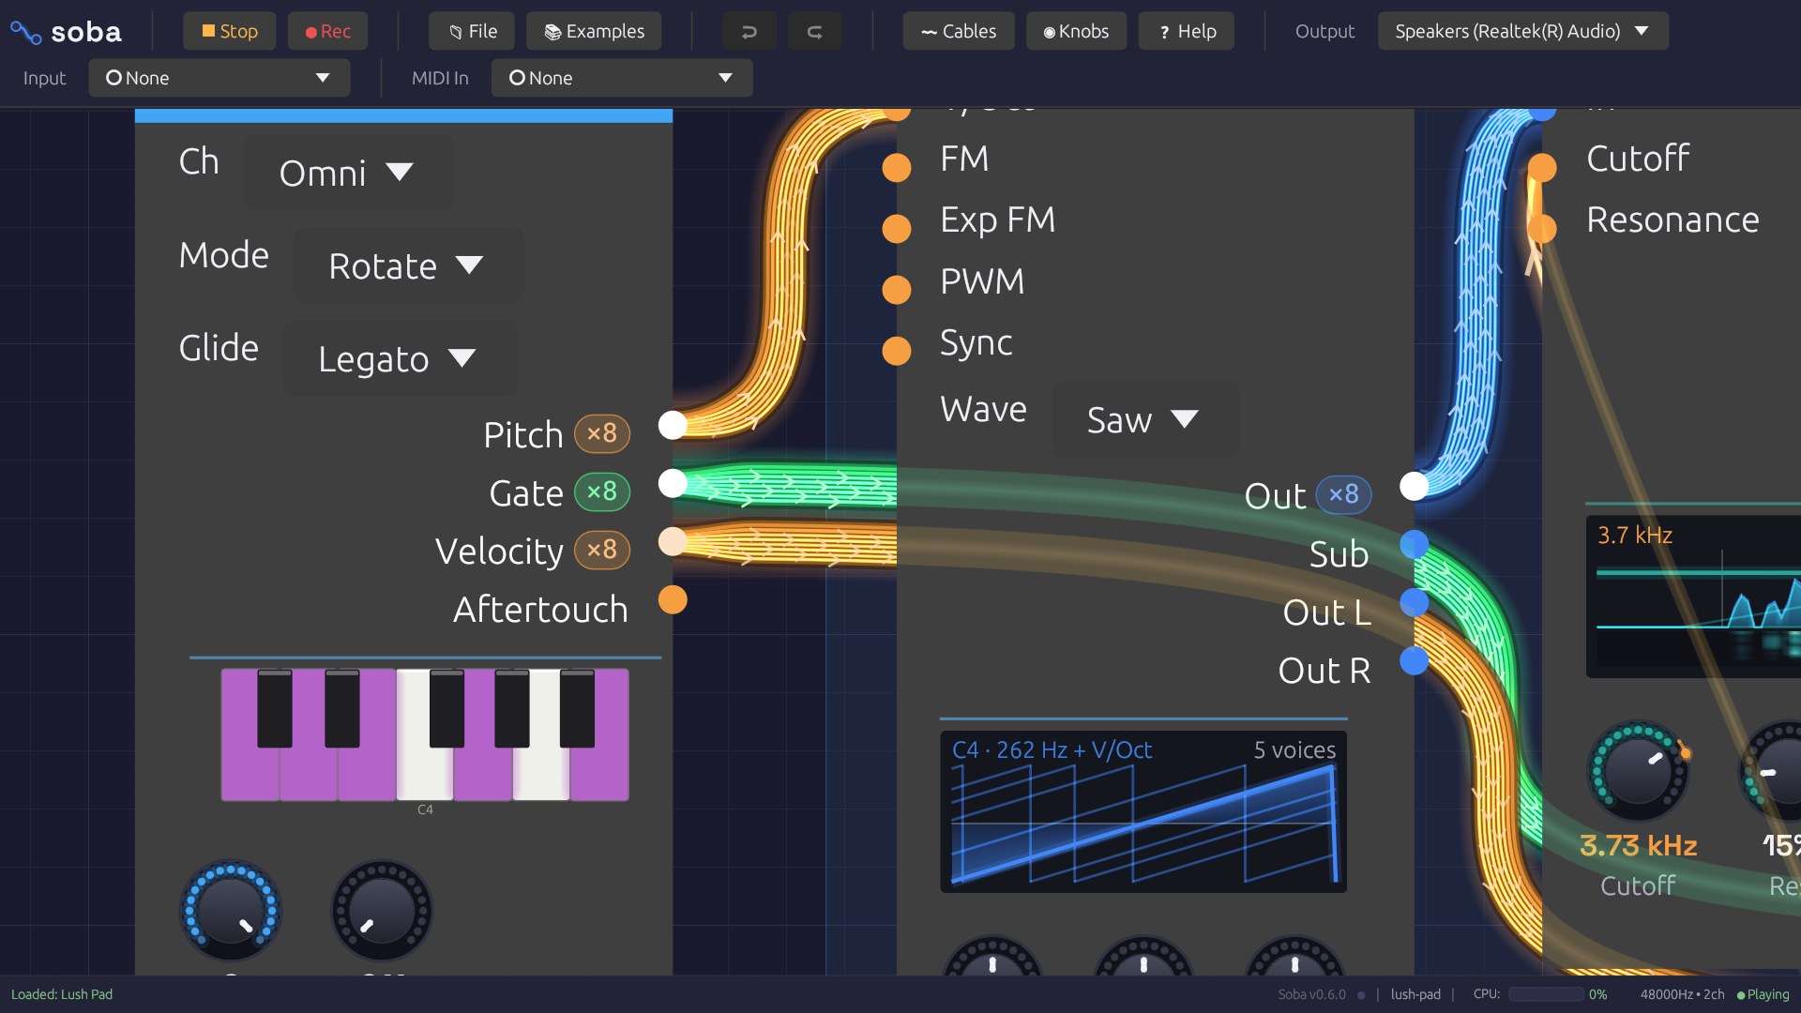Stop audio playback
The width and height of the screenshot is (1801, 1013).
tap(230, 31)
